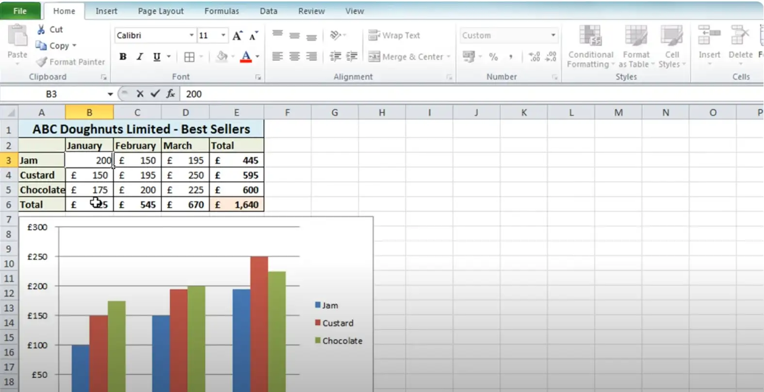Confirm the entry with the checkmark icon
Viewport: 764px width, 392px height.
tap(155, 94)
